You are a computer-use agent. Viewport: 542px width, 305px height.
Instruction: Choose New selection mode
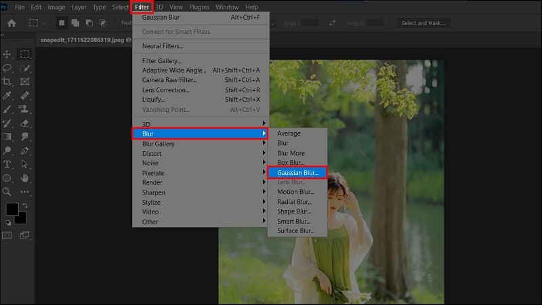point(62,23)
